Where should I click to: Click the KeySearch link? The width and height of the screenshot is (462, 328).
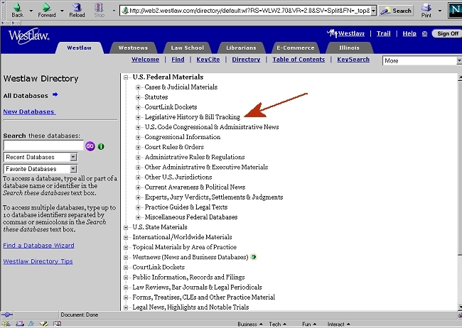[353, 60]
